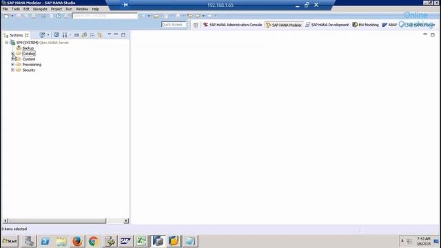Open the File menu
Viewport: 441px width, 248px height.
point(5,9)
